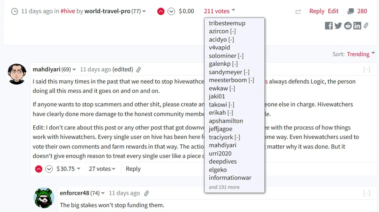Select solominer in voters list

click(223, 56)
